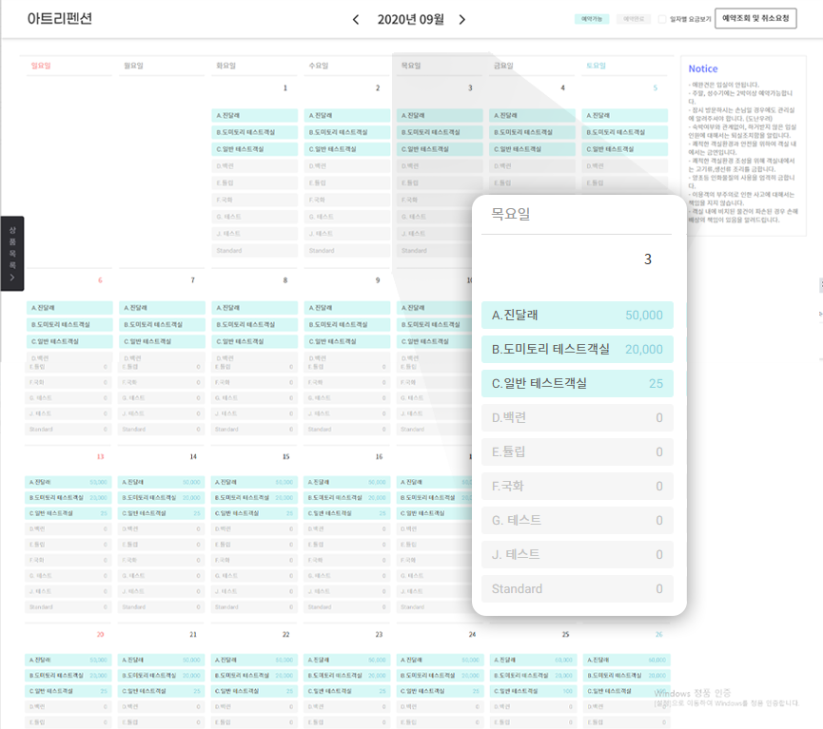The image size is (823, 729).
Task: Select B.도미토리 테스트객실 on Wednesday the 2nd
Action: [348, 132]
